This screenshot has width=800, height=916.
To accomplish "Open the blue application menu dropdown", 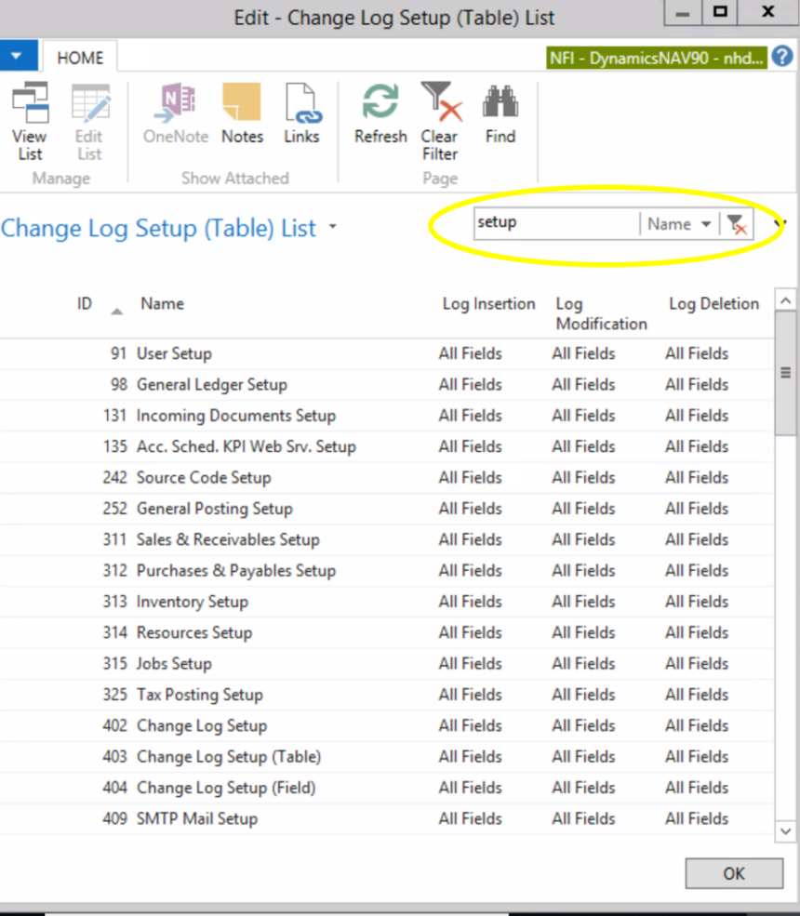I will 18,56.
